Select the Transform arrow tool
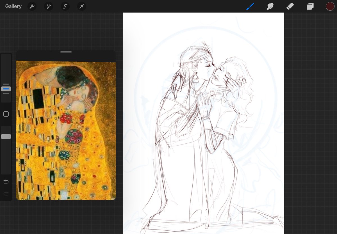The width and height of the screenshot is (337, 234). click(x=81, y=6)
